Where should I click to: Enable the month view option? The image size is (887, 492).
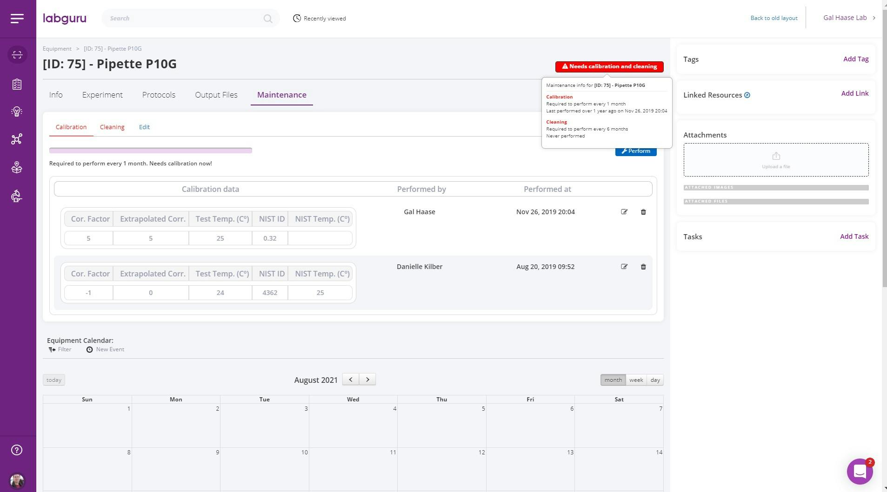click(614, 380)
